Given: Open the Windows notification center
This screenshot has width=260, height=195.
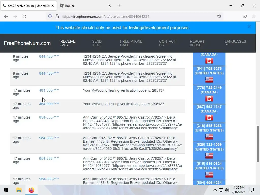Looking at the screenshot, I should 252,190.
